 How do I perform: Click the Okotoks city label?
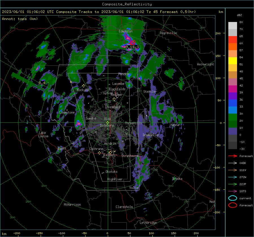(x=111, y=172)
